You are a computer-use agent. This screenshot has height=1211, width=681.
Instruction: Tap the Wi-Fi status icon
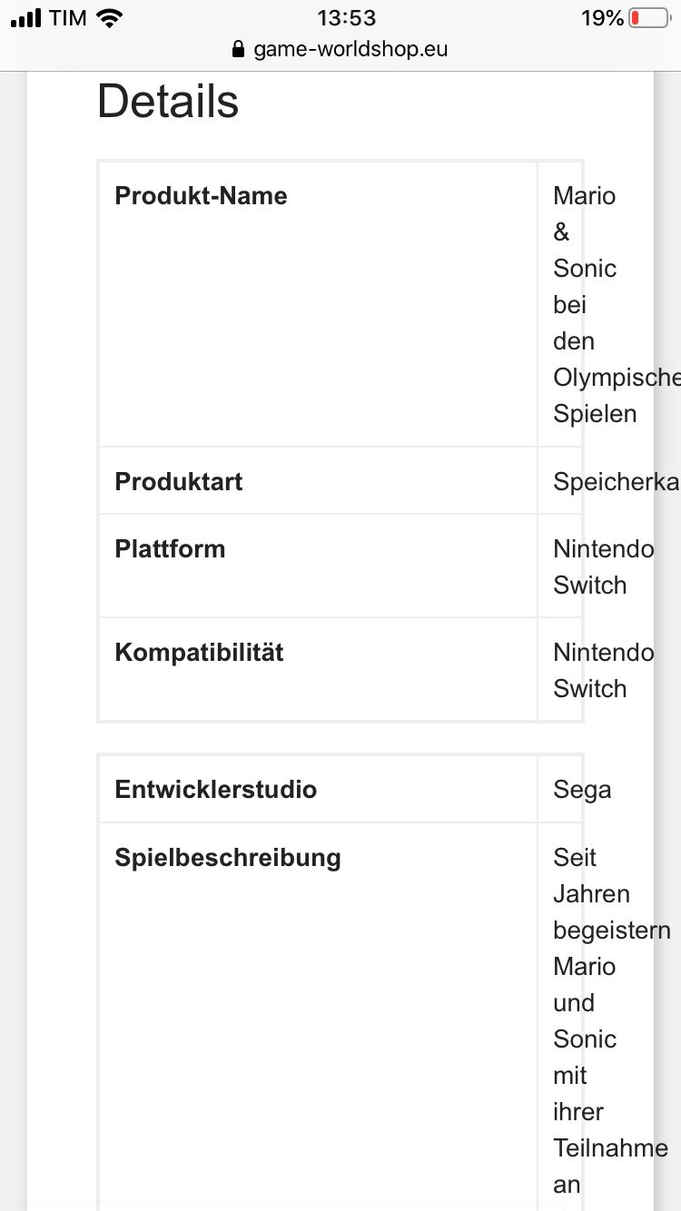109,18
